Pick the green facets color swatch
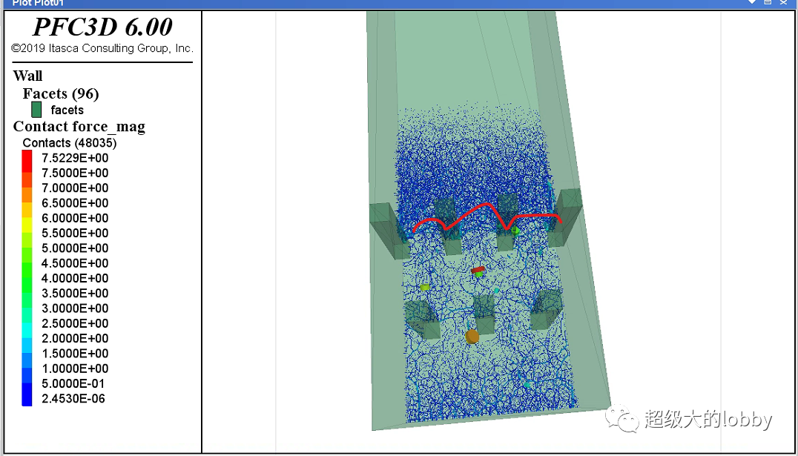Image resolution: width=798 pixels, height=456 pixels. (36, 110)
